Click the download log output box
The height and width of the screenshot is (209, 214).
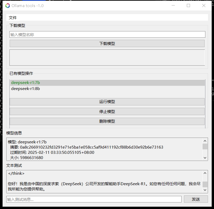107,58
